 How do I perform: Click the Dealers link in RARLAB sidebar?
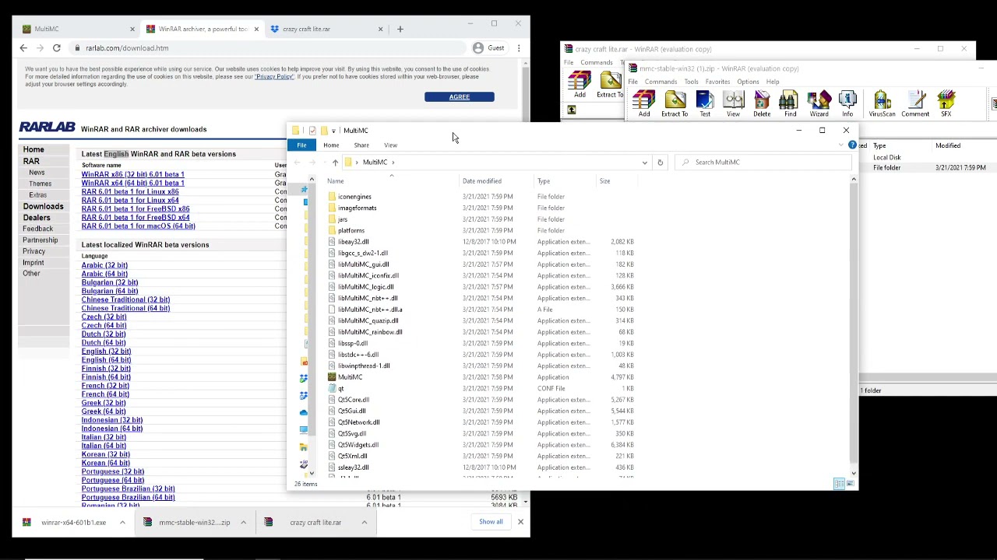36,218
